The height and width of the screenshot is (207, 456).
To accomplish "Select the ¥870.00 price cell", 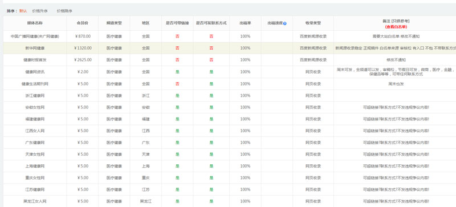I will [x=83, y=36].
